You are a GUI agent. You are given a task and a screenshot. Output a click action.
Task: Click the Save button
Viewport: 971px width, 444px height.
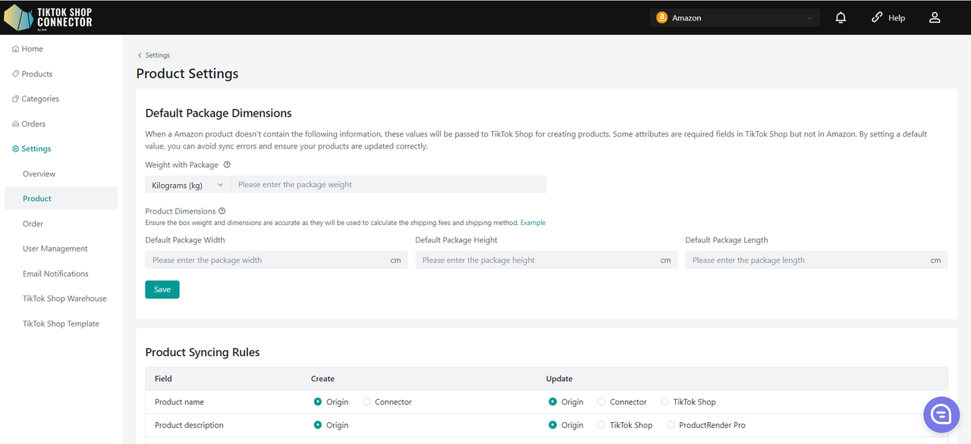pyautogui.click(x=162, y=289)
